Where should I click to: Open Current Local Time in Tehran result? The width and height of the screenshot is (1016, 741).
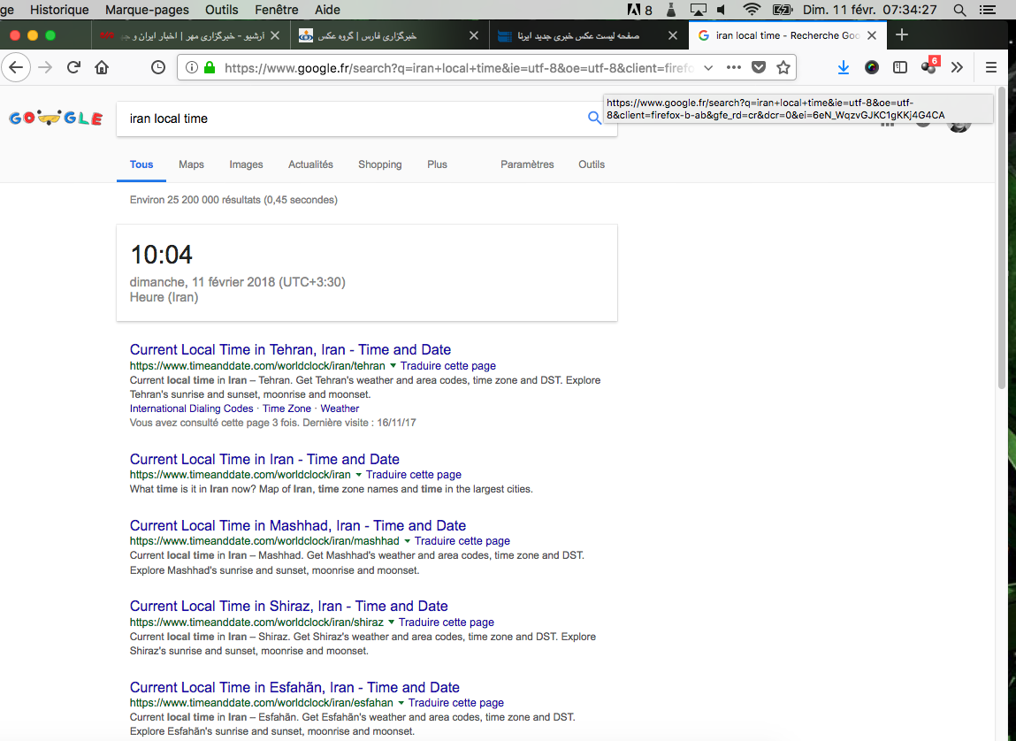tap(290, 350)
